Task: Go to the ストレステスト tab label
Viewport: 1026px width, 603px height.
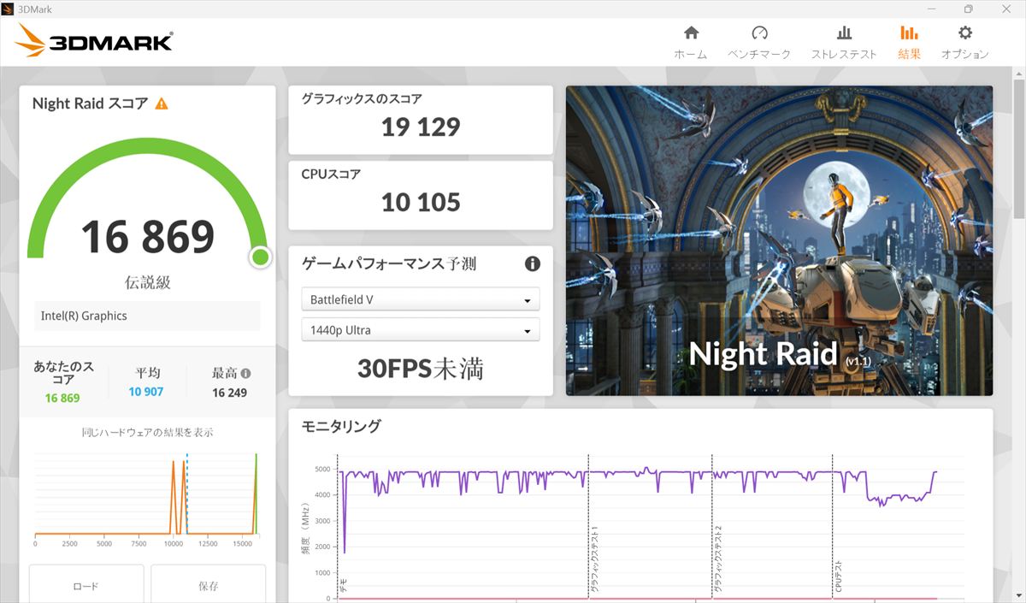Action: tap(844, 54)
